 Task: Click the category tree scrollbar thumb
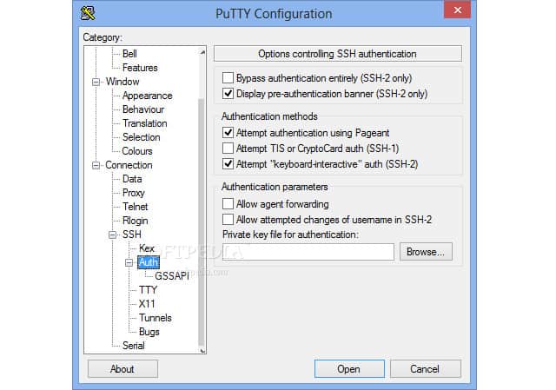[x=201, y=221]
